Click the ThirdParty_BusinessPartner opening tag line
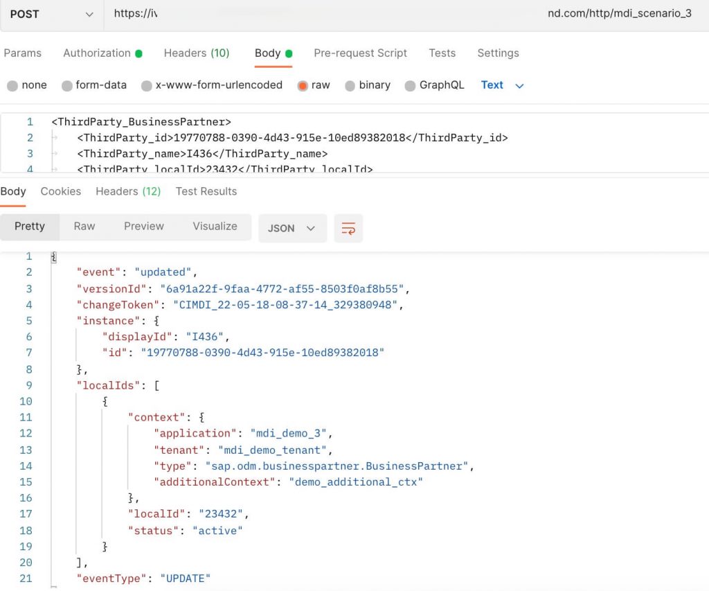709x591 pixels. (x=141, y=122)
